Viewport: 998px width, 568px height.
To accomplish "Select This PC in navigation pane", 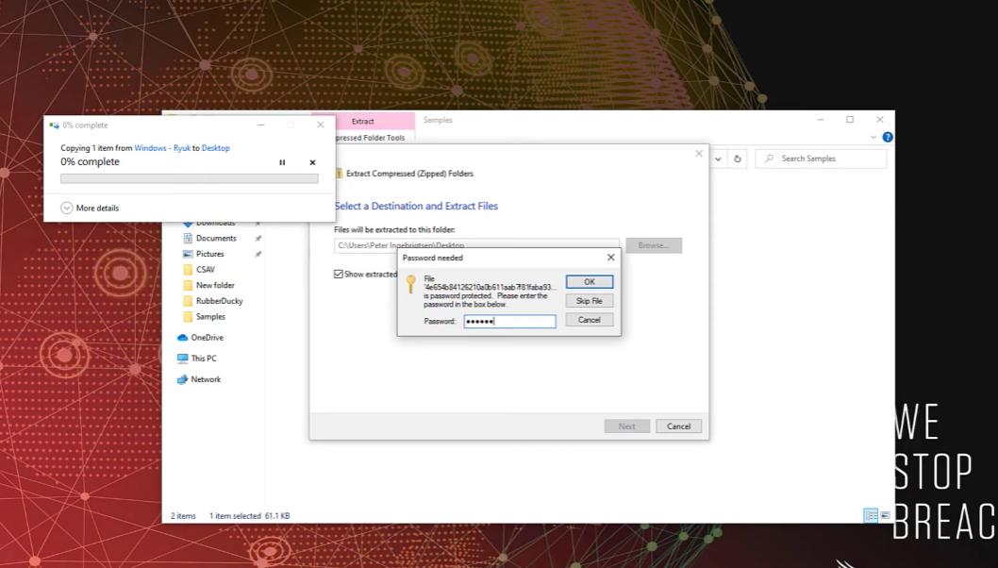I will click(204, 359).
